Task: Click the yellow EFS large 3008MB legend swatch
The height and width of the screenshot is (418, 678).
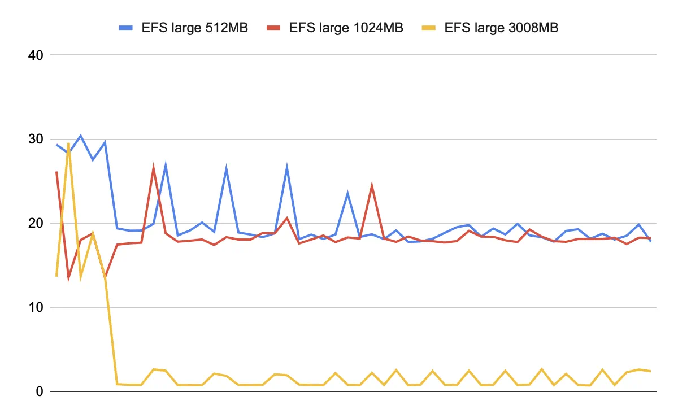Action: pyautogui.click(x=429, y=28)
